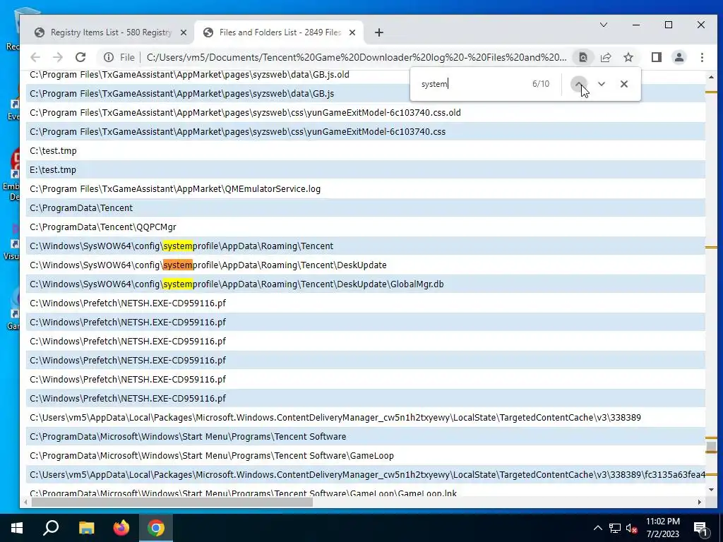Click the horizontal scrollbar left arrow
Viewport: 723px width, 542px height.
click(26, 502)
